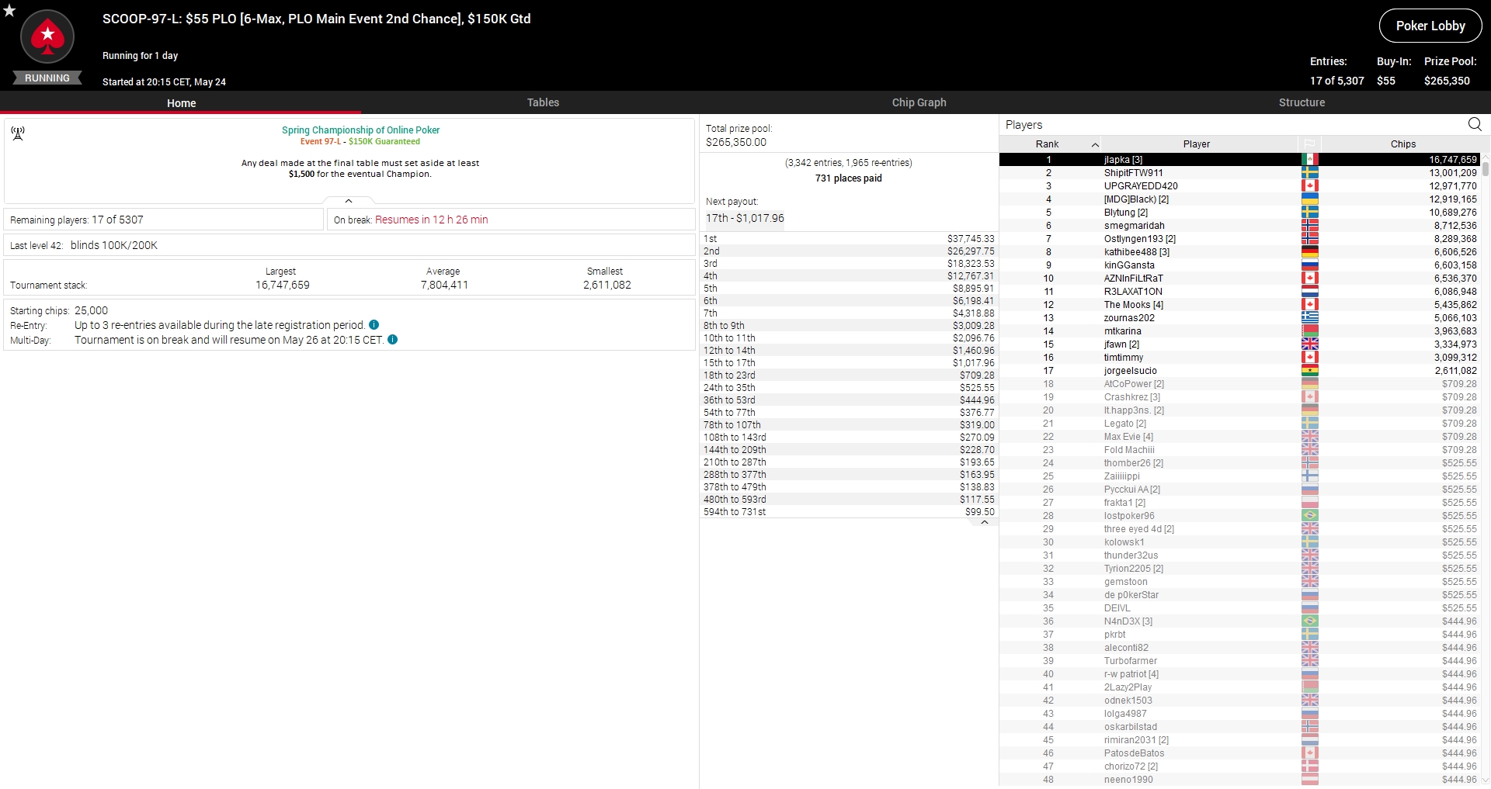Click flag beside The Mooks [4]
This screenshot has height=789, width=1491.
(x=1309, y=305)
